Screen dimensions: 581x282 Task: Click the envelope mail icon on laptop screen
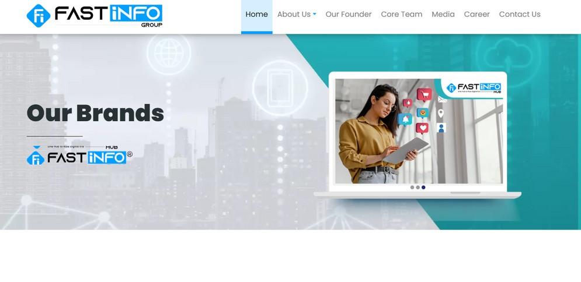[x=442, y=100]
